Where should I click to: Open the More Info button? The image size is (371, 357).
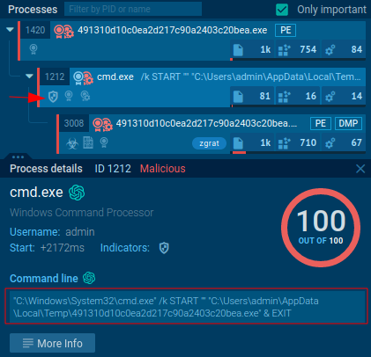click(x=52, y=343)
